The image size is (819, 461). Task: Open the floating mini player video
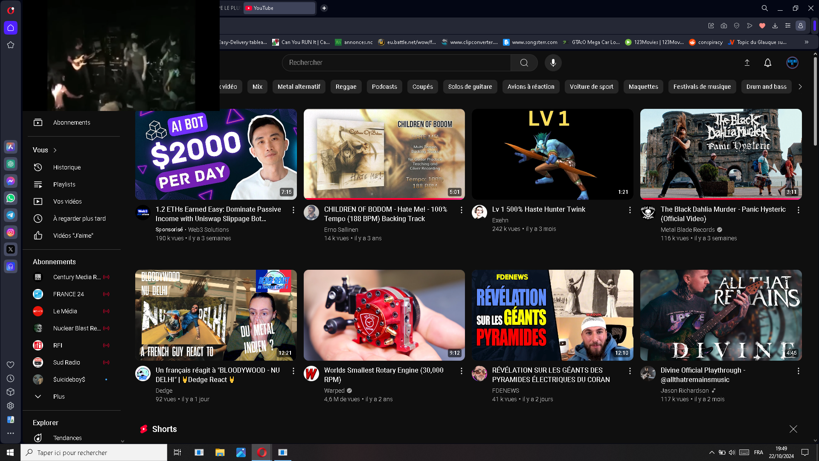pyautogui.click(x=121, y=55)
